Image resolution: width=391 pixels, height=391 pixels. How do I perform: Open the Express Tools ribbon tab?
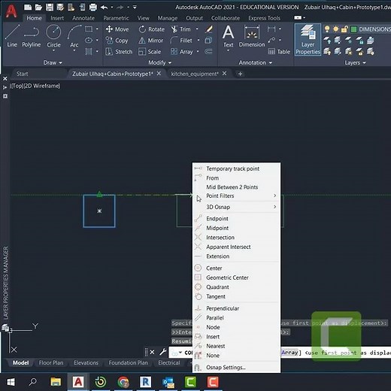264,18
